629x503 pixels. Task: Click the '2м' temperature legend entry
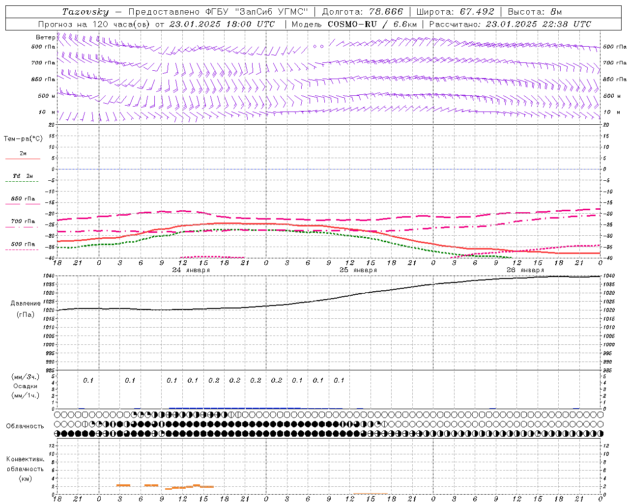click(23, 153)
